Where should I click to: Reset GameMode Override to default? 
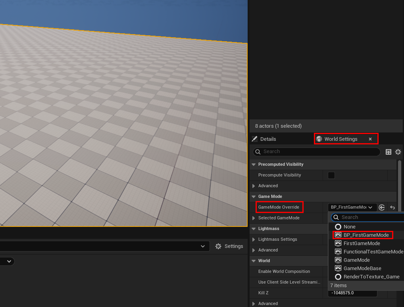click(x=392, y=207)
